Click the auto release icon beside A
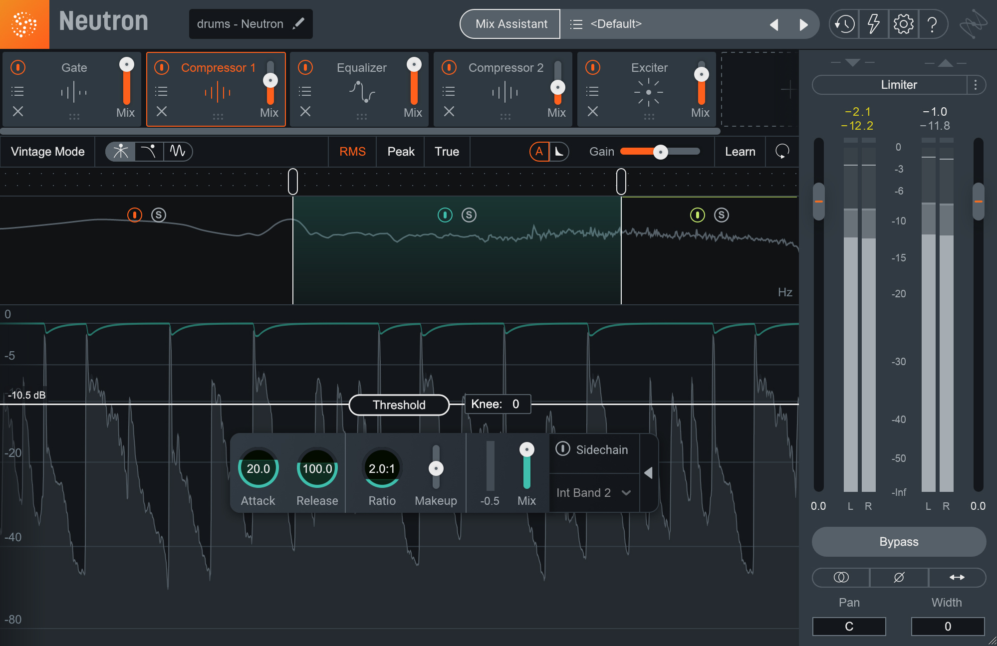Viewport: 997px width, 646px height. coord(559,152)
